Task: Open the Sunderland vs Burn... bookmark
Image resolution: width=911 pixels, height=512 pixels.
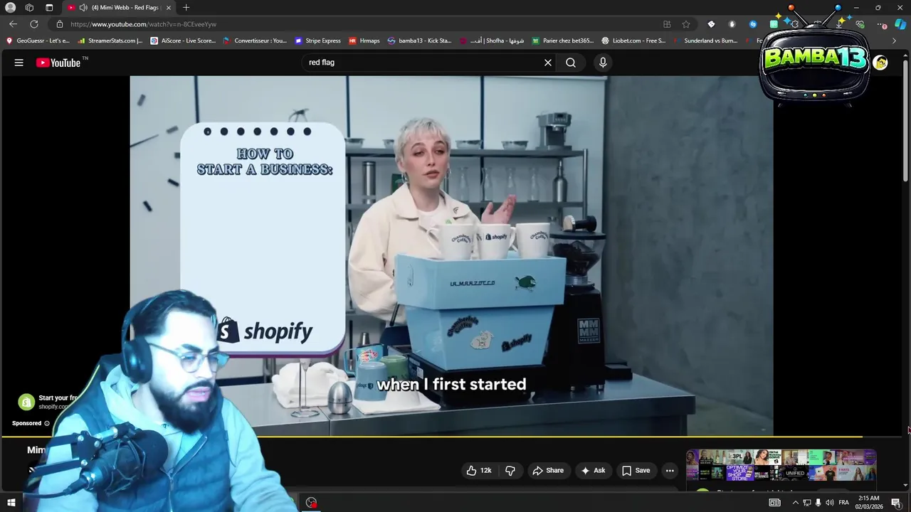Action: coord(705,41)
